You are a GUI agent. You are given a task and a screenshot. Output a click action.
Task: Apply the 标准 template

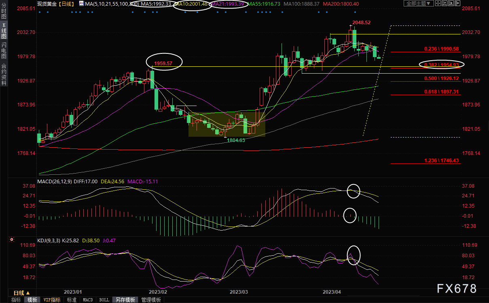(72, 300)
